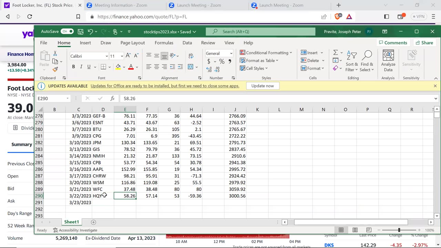Image resolution: width=441 pixels, height=248 pixels.
Task: Open Format as Table dropdown
Action: click(259, 61)
